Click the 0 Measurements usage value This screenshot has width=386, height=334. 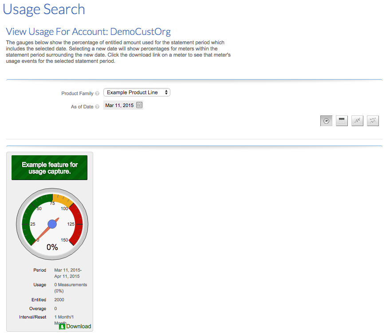[x=71, y=285]
